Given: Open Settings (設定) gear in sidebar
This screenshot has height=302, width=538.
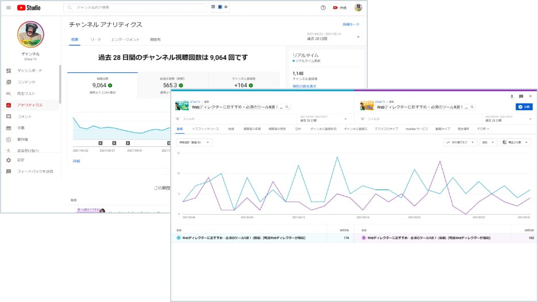Looking at the screenshot, I should pos(21,160).
